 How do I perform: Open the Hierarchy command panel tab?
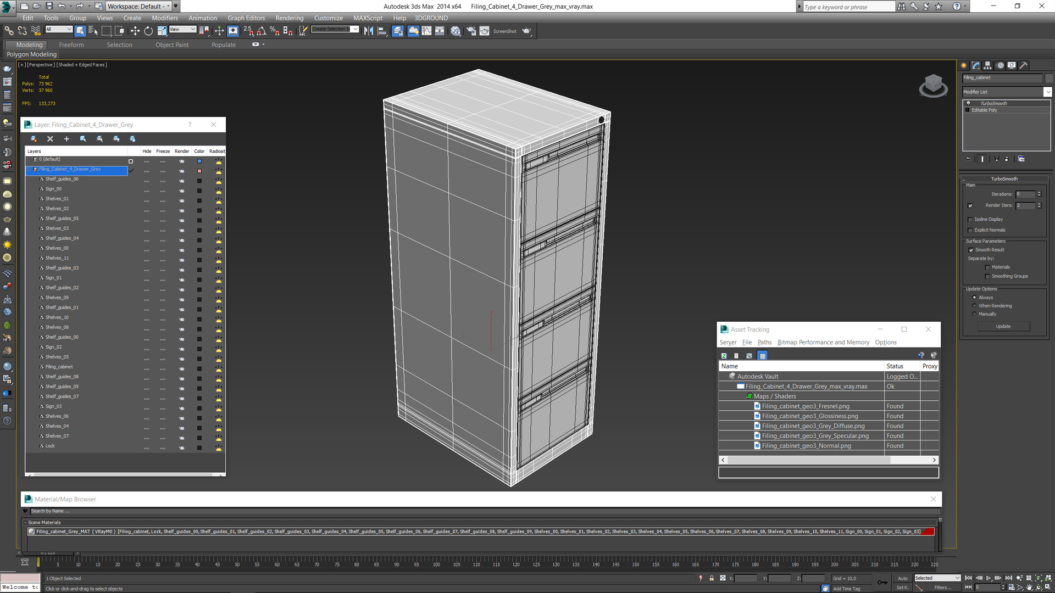point(987,65)
